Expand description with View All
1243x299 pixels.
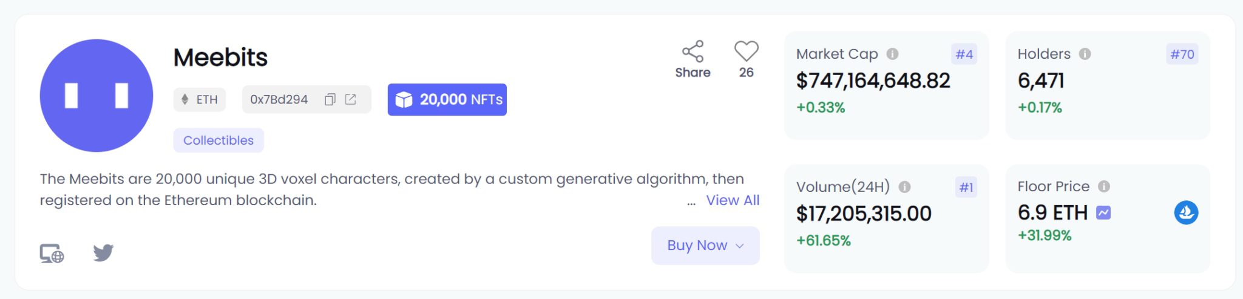(x=733, y=200)
